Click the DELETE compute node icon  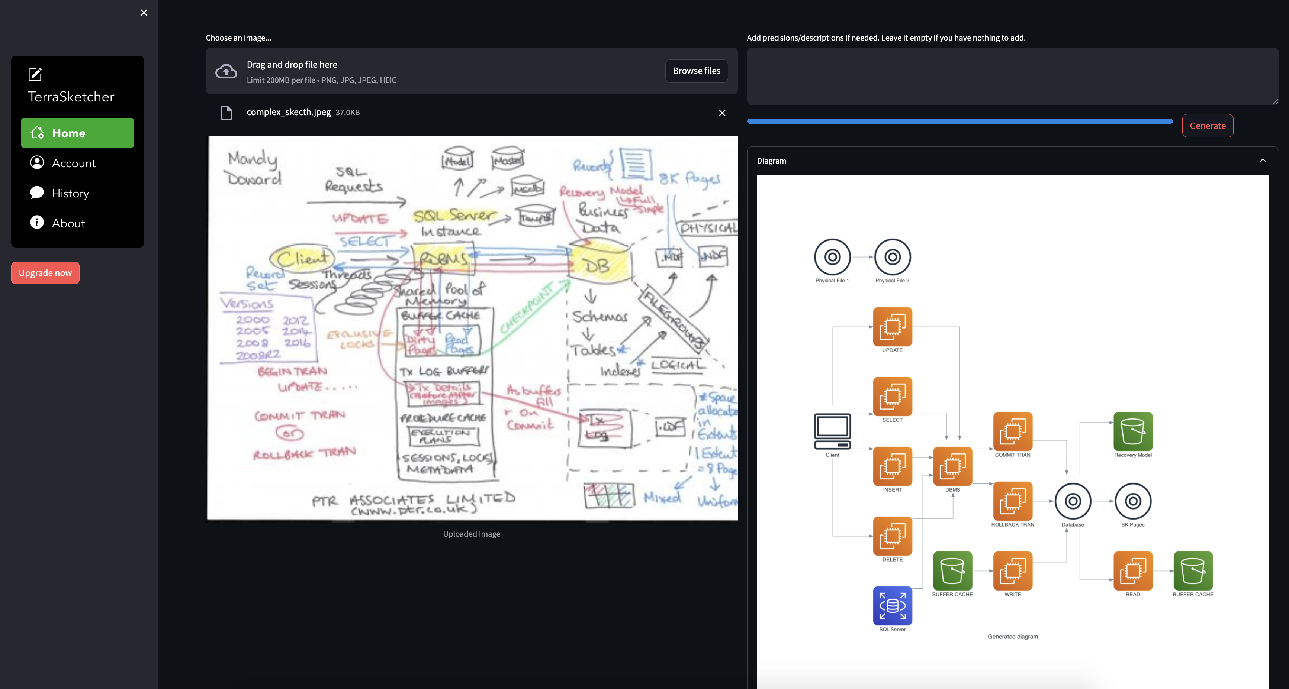pos(892,536)
